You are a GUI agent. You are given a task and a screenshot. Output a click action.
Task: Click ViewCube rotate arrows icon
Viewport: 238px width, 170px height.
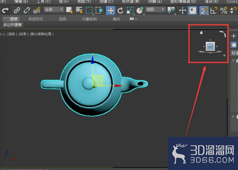click(223, 34)
